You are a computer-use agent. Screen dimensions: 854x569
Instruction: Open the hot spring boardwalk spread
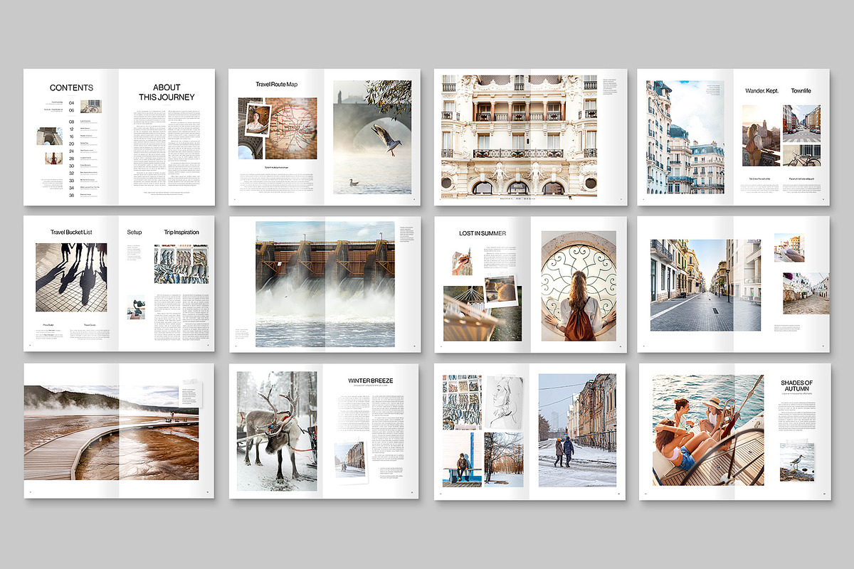(x=112, y=432)
